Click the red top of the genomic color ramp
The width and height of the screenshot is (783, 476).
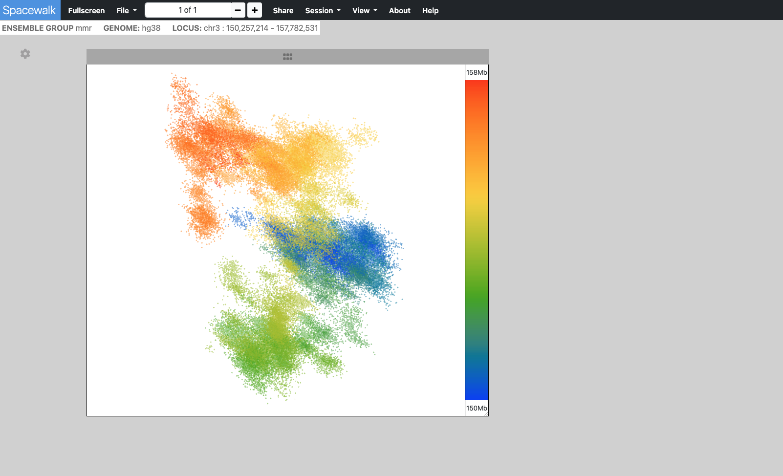tap(476, 86)
